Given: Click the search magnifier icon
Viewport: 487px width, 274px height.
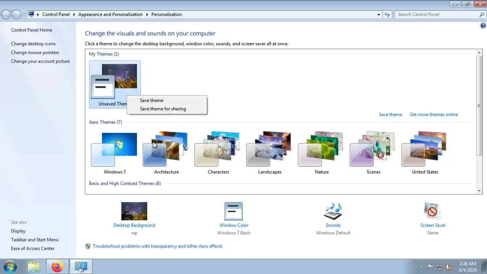Looking at the screenshot, I should coord(482,14).
